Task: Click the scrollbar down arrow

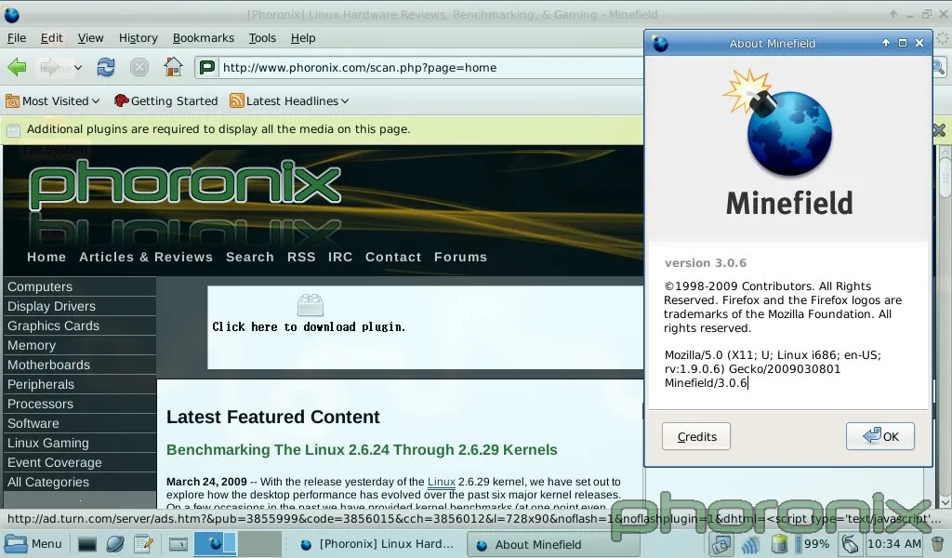Action: point(945,501)
